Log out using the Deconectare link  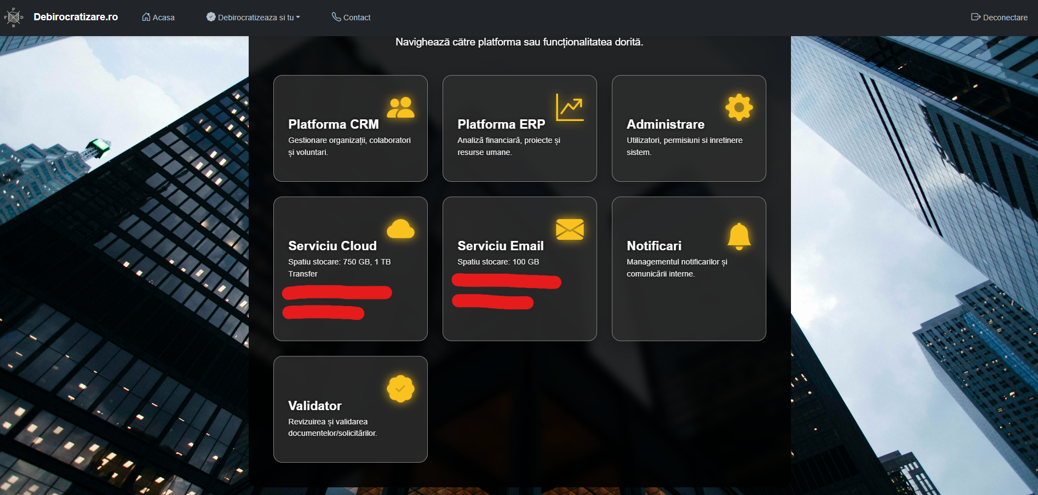coord(999,18)
